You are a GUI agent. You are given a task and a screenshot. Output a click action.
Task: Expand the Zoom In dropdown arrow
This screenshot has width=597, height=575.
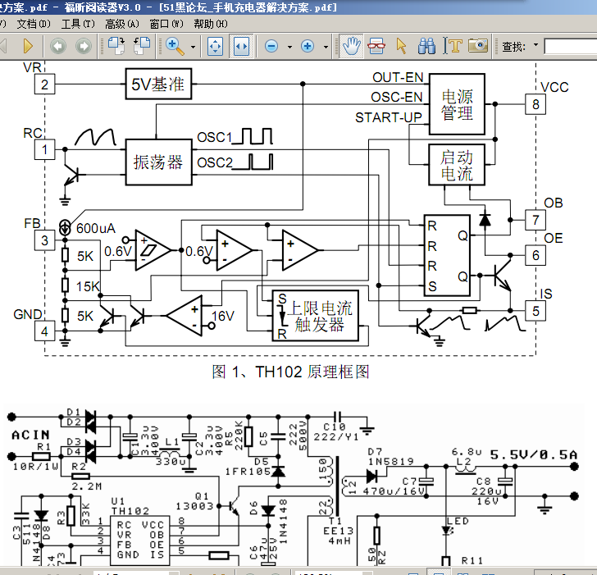[326, 47]
